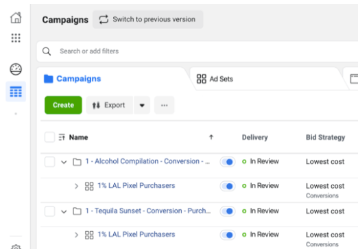Click folder icon of Tequila Sunset campaign
This screenshot has height=249, width=358.
pos(77,211)
